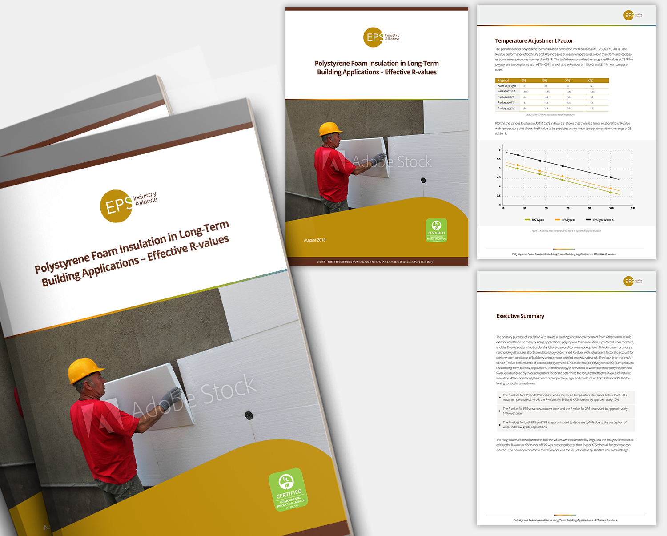This screenshot has width=667, height=536.
Task: Click the EPS logo on the Executive Summary page
Action: (633, 281)
